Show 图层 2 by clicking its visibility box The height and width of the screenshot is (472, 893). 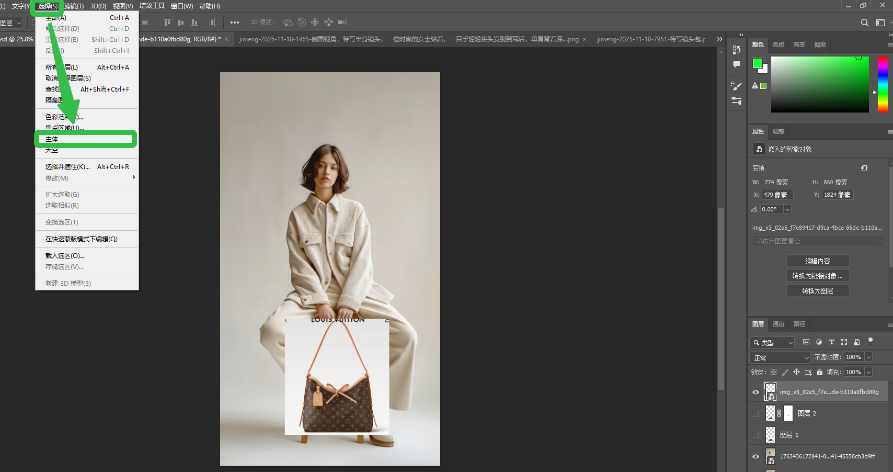755,413
